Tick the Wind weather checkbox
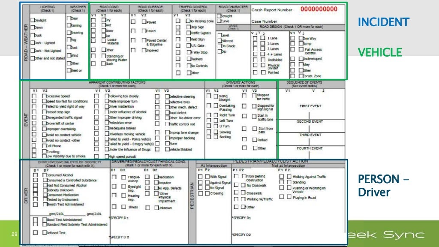Screen dimensions: 439x247 tap(69, 55)
